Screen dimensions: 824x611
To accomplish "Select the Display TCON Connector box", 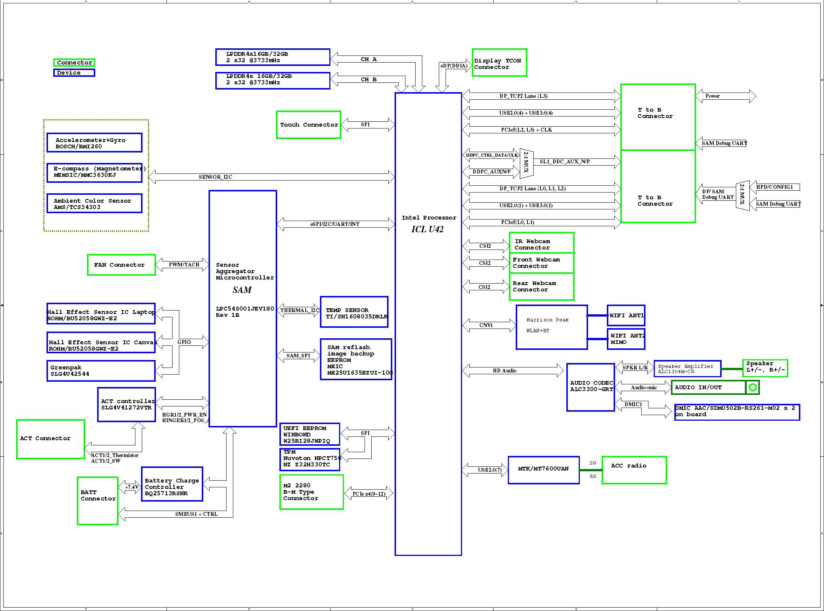I will click(499, 63).
